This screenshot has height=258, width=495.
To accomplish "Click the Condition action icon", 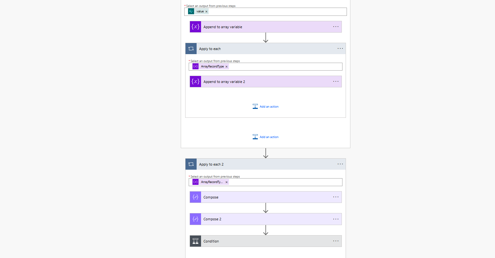I will [x=195, y=241].
